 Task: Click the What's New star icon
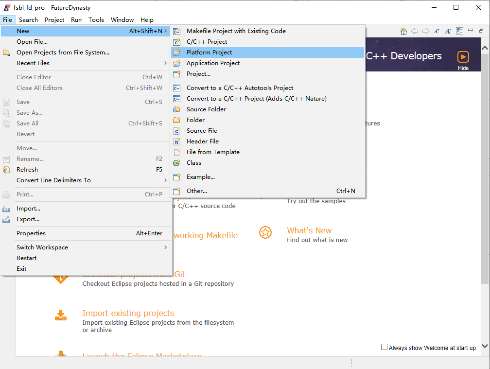265,232
